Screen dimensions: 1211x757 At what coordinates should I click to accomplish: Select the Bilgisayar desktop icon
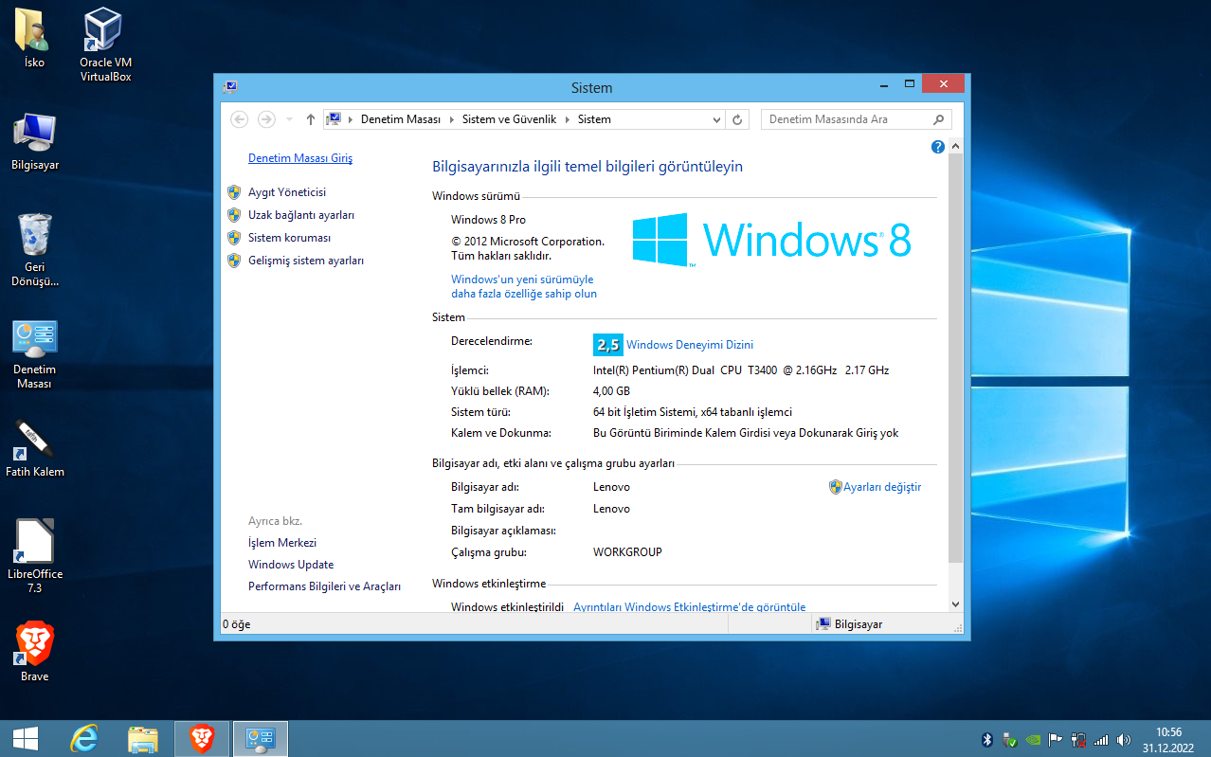pyautogui.click(x=35, y=142)
